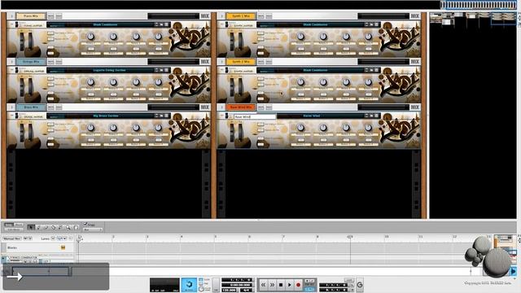521x293 pixels.
Task: Fold the combinator below Piano Mix
Action: pyautogui.click(x=11, y=24)
